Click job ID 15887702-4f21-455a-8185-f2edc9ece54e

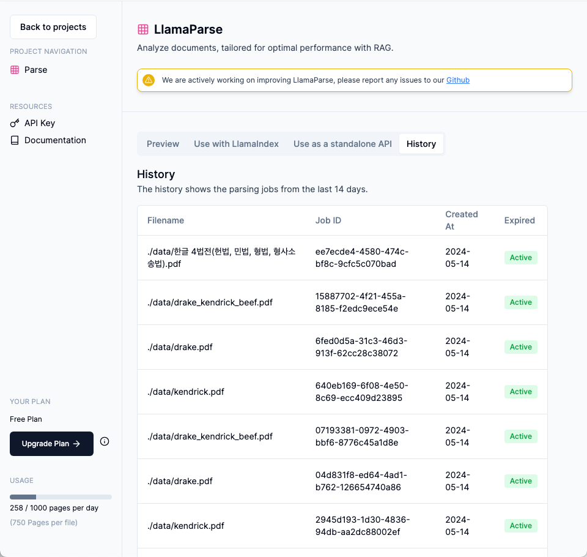tap(360, 302)
